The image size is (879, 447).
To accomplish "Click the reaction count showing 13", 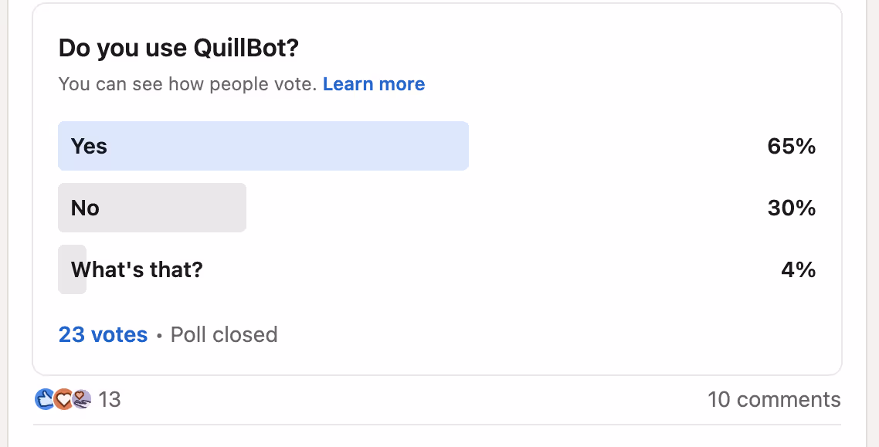I will click(110, 400).
